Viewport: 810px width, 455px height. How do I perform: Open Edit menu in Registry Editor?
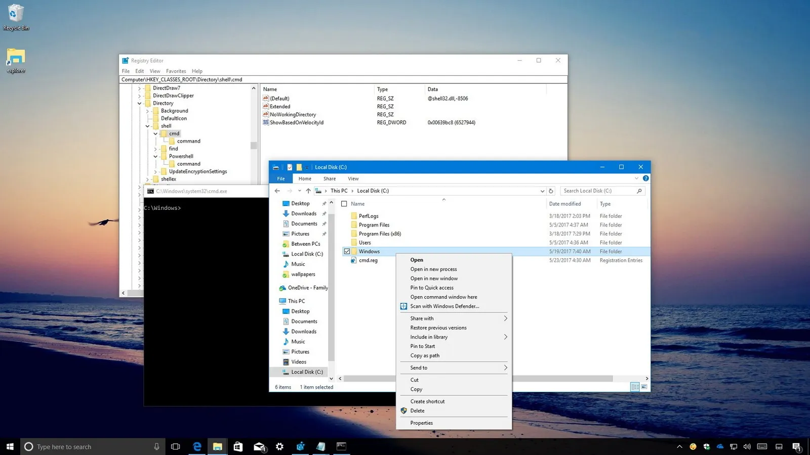[x=139, y=71]
